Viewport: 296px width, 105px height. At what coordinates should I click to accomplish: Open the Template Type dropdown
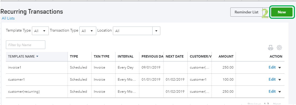point(40,31)
